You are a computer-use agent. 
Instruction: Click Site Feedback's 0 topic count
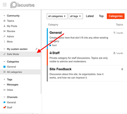tap(122, 69)
